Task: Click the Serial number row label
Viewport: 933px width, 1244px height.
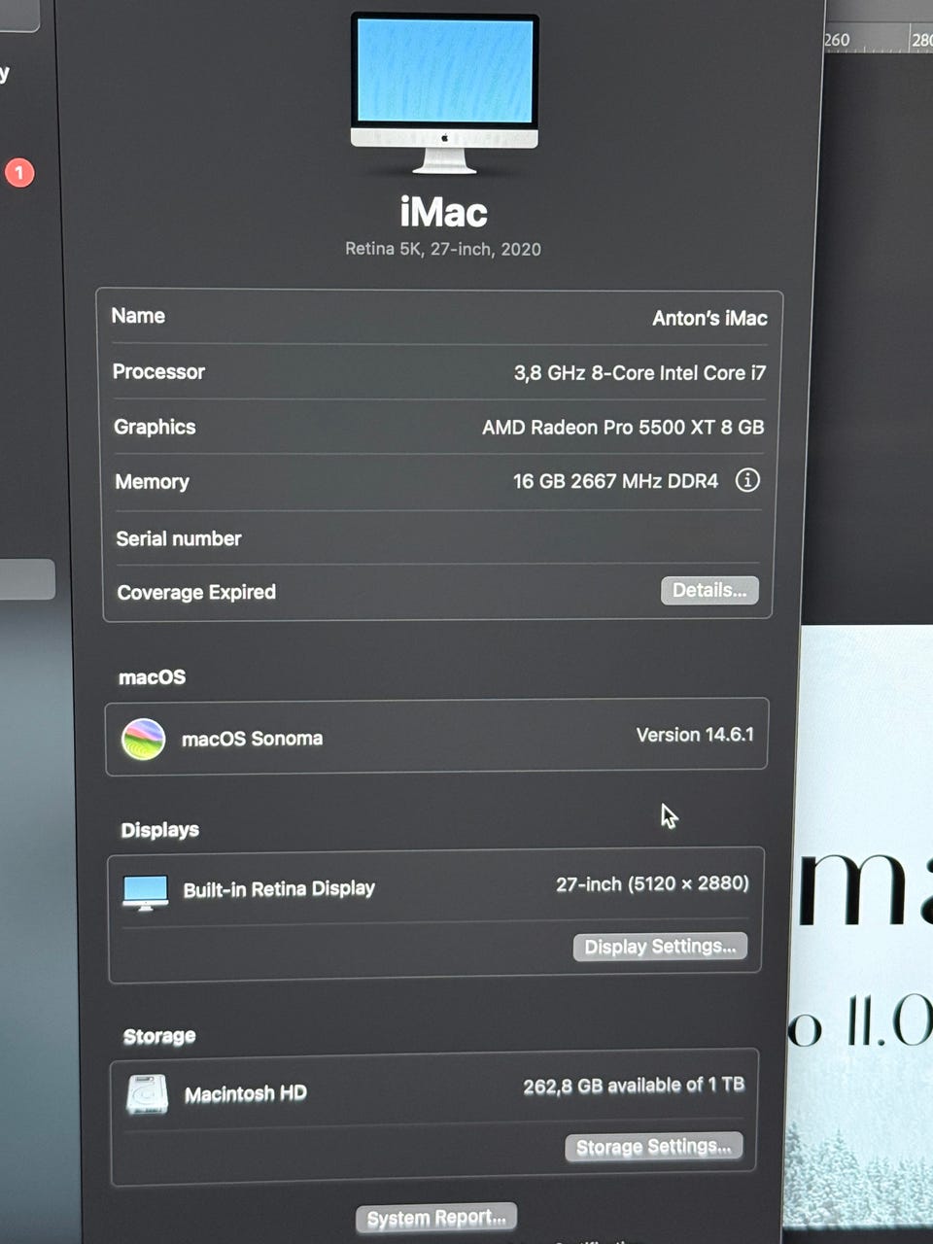Action: pos(179,538)
